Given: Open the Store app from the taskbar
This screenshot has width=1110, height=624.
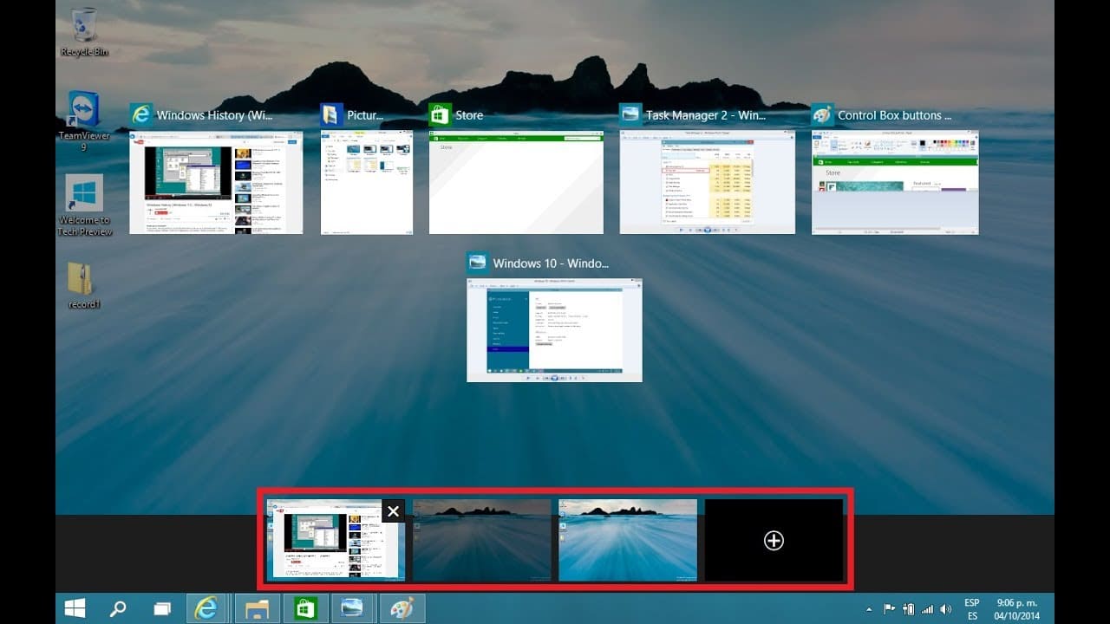Looking at the screenshot, I should click(304, 609).
